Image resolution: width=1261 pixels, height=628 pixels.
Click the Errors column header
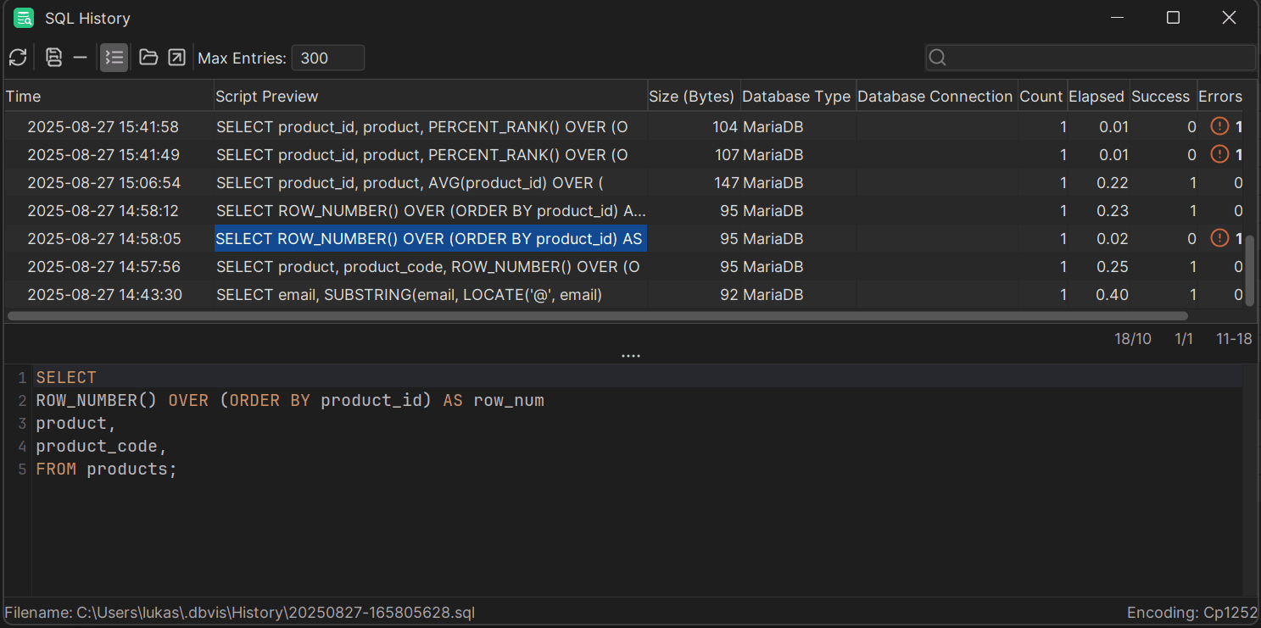point(1220,97)
